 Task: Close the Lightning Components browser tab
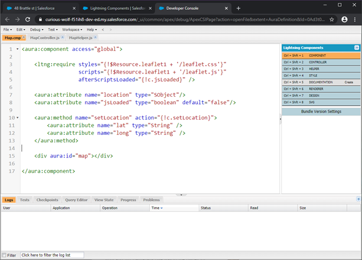(x=150, y=8)
